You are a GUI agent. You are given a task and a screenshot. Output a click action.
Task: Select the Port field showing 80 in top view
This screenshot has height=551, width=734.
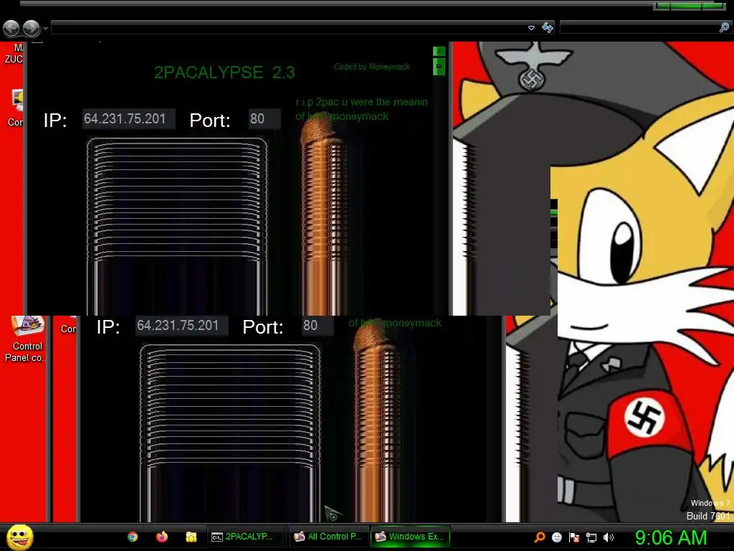click(x=264, y=119)
